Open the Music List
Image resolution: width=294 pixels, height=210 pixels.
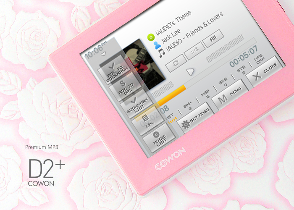point(159,138)
